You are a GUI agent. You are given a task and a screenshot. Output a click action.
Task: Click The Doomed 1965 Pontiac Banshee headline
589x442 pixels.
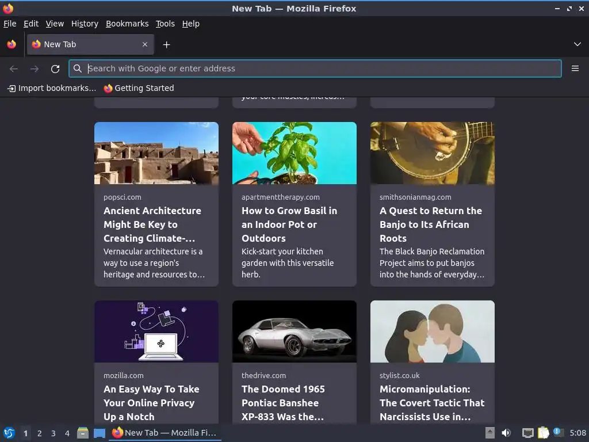coord(283,403)
